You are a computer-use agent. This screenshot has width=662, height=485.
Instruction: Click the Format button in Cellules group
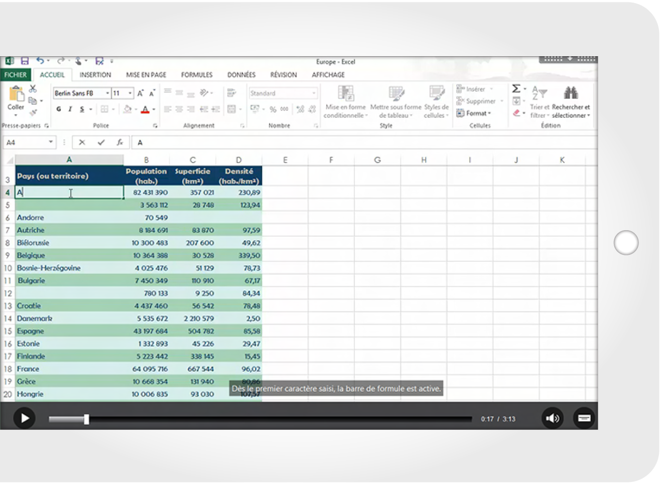[474, 113]
